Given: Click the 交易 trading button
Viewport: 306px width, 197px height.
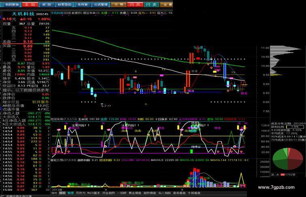Looking at the screenshot, I should pos(119,4).
